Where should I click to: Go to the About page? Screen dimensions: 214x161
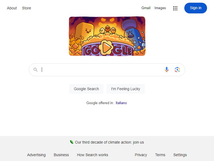click(12, 8)
